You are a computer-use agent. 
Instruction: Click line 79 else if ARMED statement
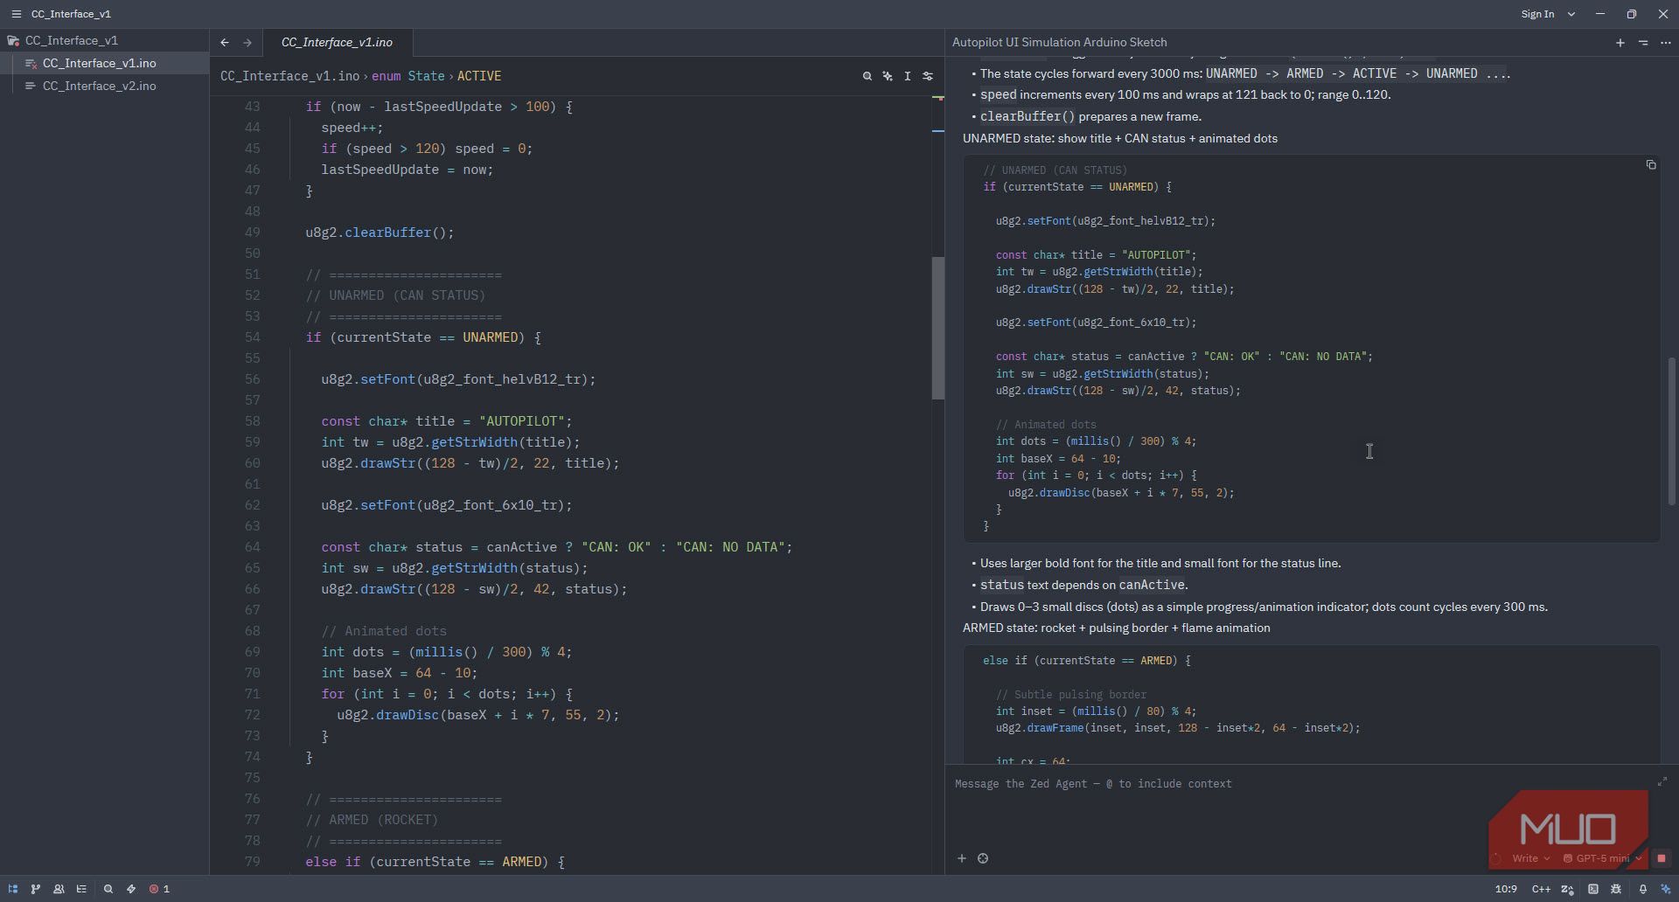pos(435,862)
